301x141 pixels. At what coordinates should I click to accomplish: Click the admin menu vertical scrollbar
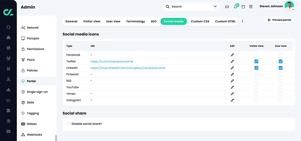pyautogui.click(x=56, y=138)
